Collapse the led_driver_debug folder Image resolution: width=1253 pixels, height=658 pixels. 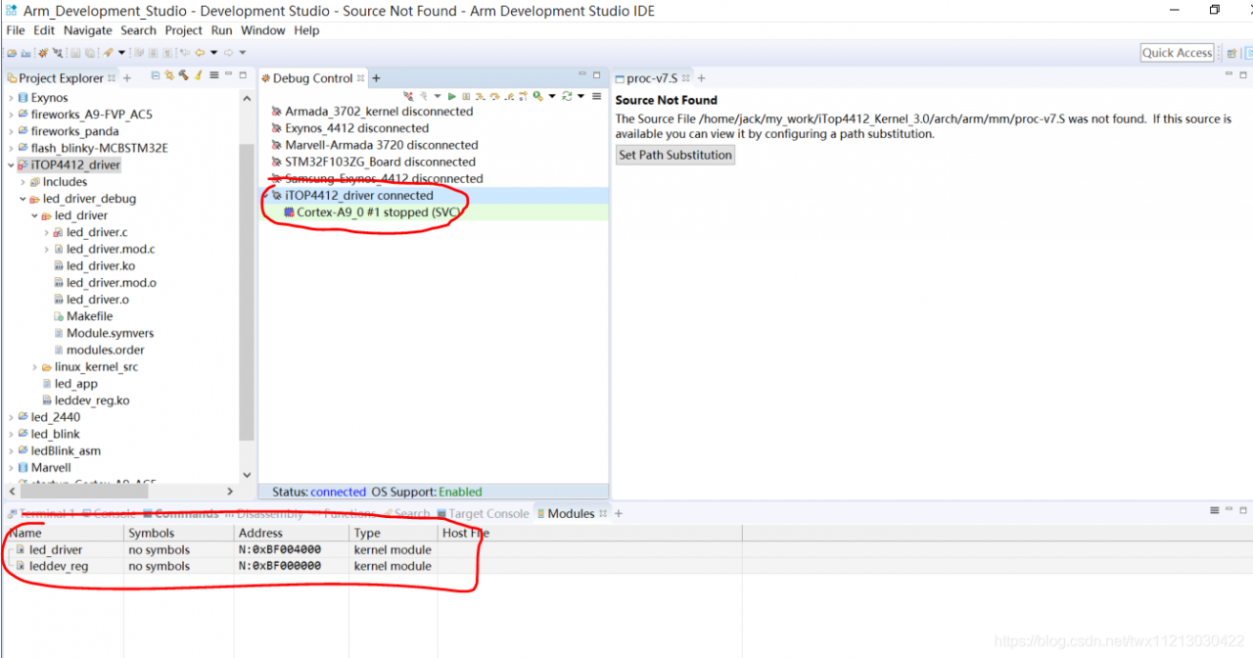tap(23, 199)
